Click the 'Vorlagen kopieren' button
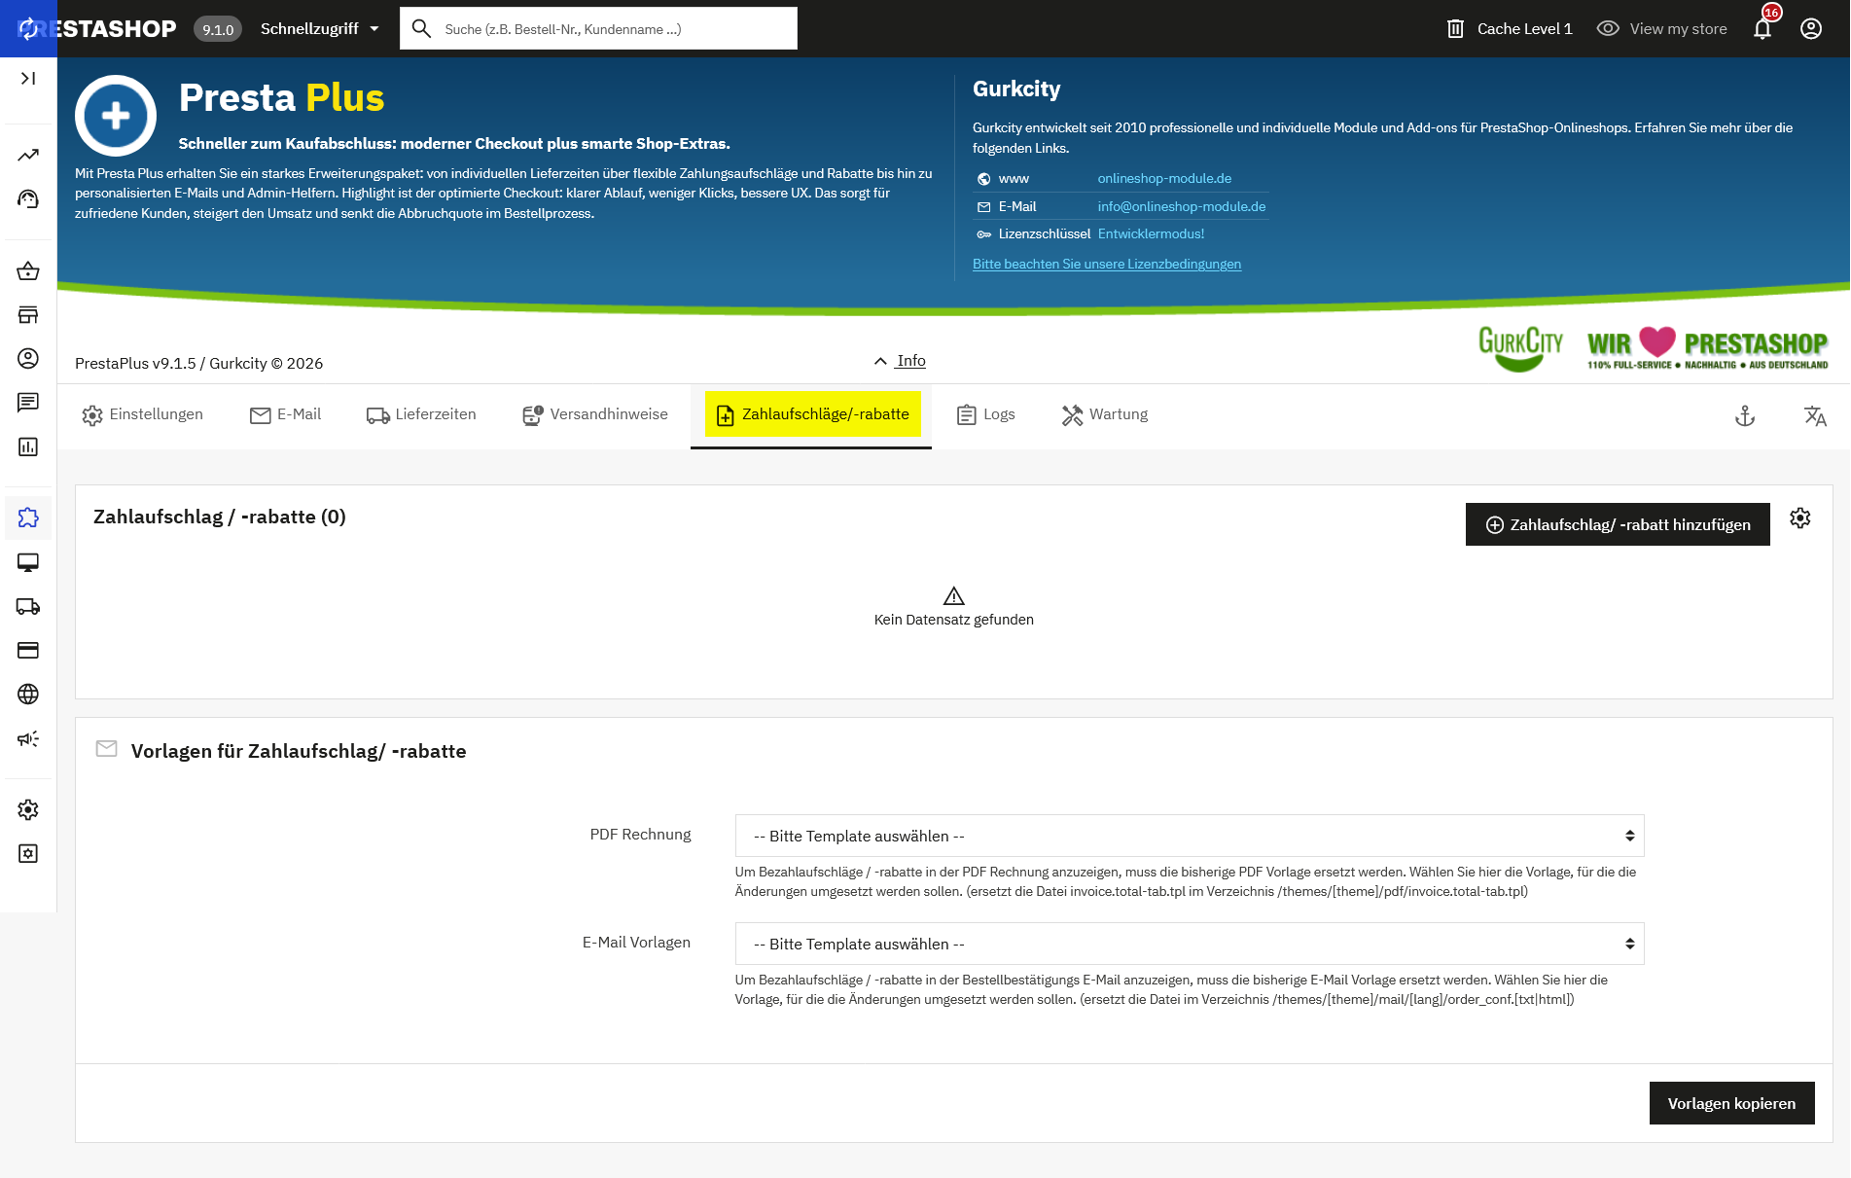Image resolution: width=1851 pixels, height=1178 pixels. coord(1731,1103)
